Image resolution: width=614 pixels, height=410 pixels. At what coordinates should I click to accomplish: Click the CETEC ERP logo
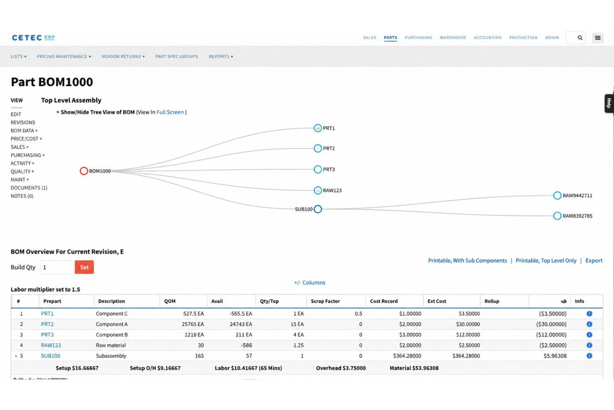coord(34,38)
